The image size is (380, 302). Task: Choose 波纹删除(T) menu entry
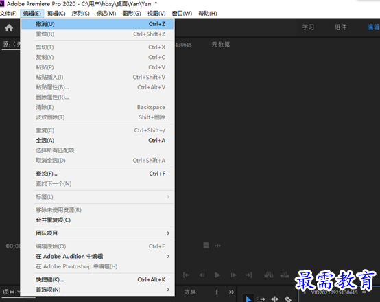click(97, 117)
